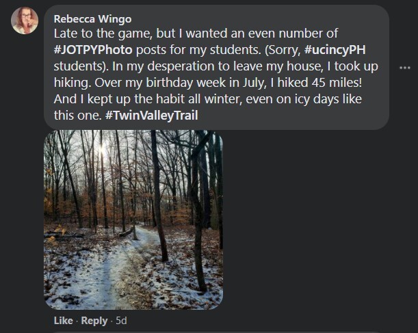This screenshot has height=333, width=418.
Task: Open the snowy forest trail photo
Action: 133,220
